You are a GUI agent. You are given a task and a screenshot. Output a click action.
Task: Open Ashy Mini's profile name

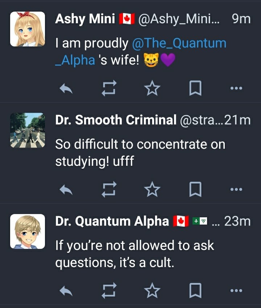pyautogui.click(x=85, y=19)
